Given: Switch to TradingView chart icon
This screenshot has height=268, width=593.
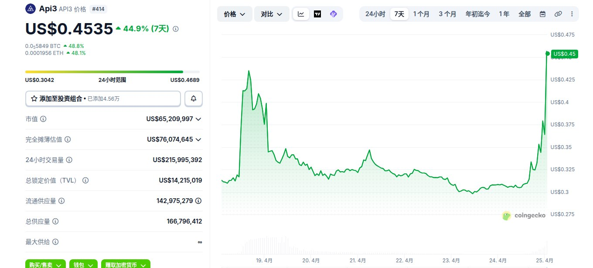Looking at the screenshot, I should 317,14.
